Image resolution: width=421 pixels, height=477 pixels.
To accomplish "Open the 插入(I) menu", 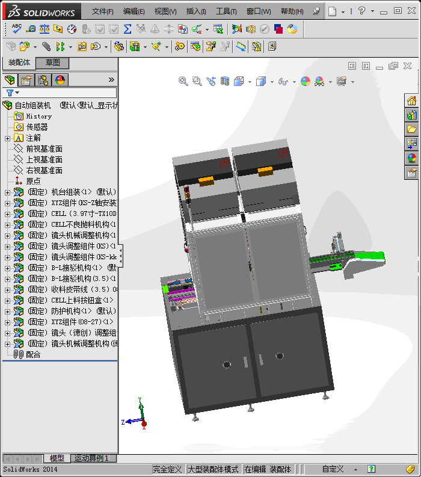I will [x=196, y=11].
